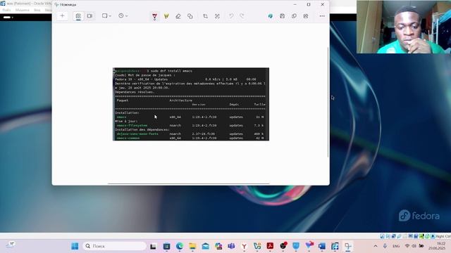The image size is (451, 253).
Task: Open the Mail app from the taskbar
Action: pyautogui.click(x=205, y=246)
